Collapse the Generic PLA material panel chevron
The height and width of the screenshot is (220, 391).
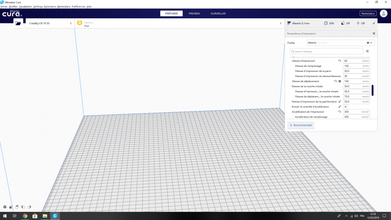[x=281, y=23]
